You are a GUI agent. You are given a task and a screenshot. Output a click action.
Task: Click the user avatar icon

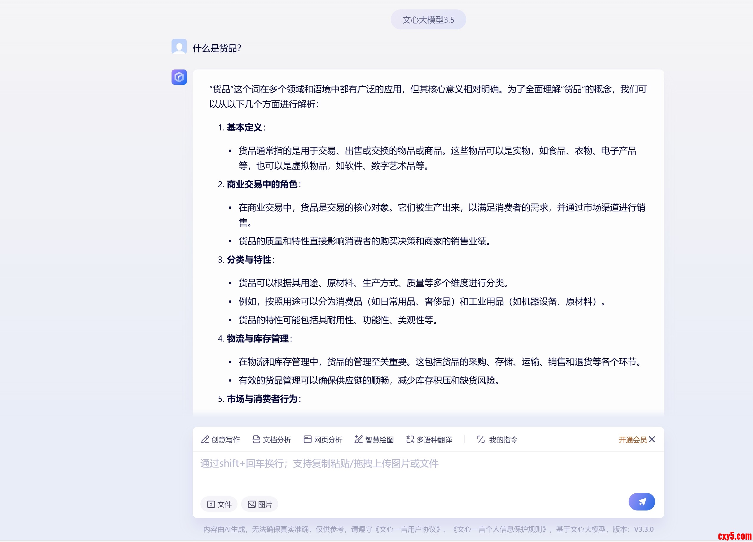[x=179, y=47]
